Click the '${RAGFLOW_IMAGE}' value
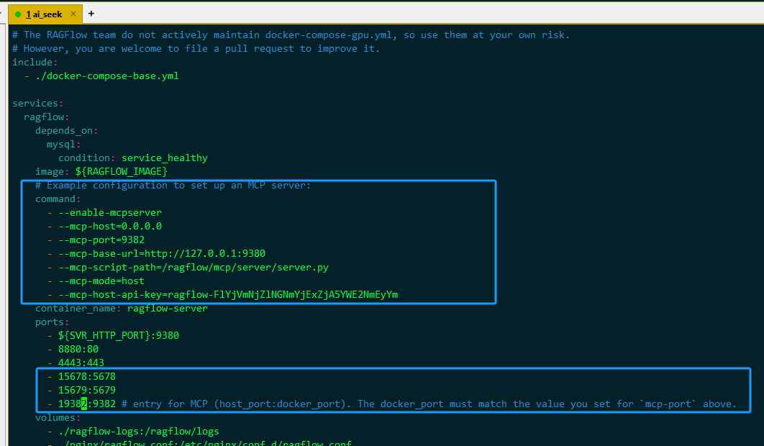This screenshot has width=764, height=446. pyautogui.click(x=122, y=172)
